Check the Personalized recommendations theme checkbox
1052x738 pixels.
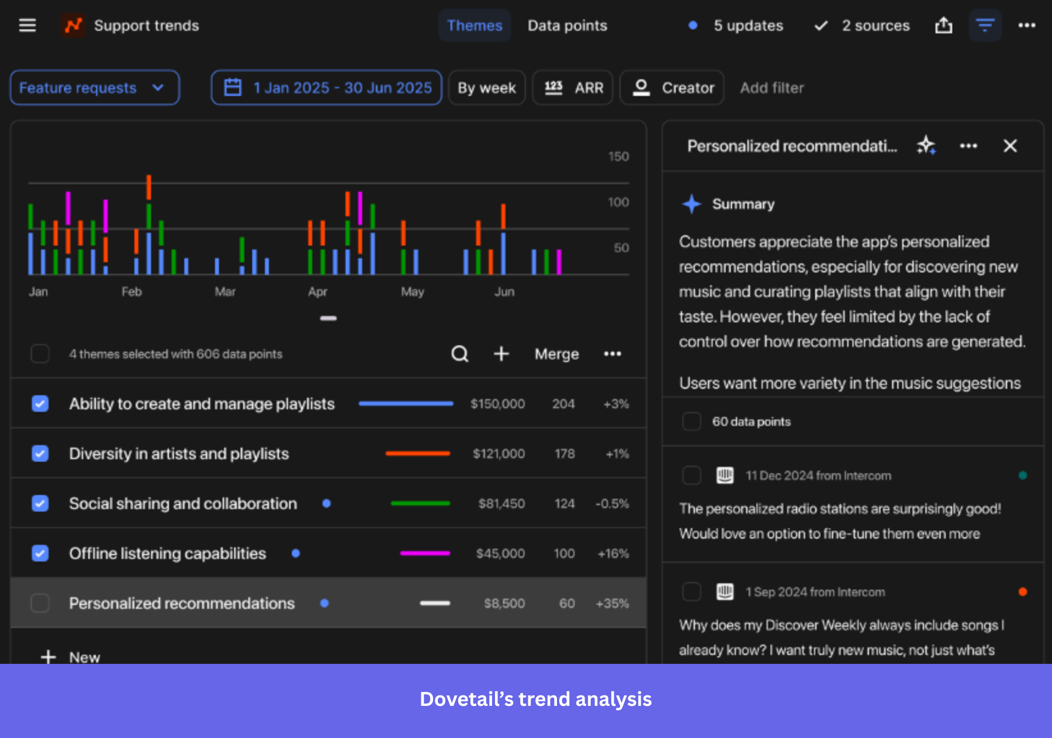(40, 603)
